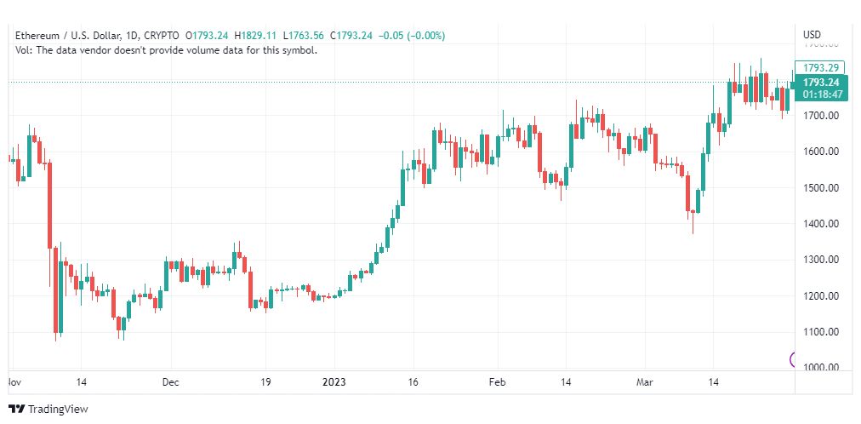Viewport: 861px width, 424px height.
Task: Click the O1793.24 open value in legend
Action: point(208,36)
